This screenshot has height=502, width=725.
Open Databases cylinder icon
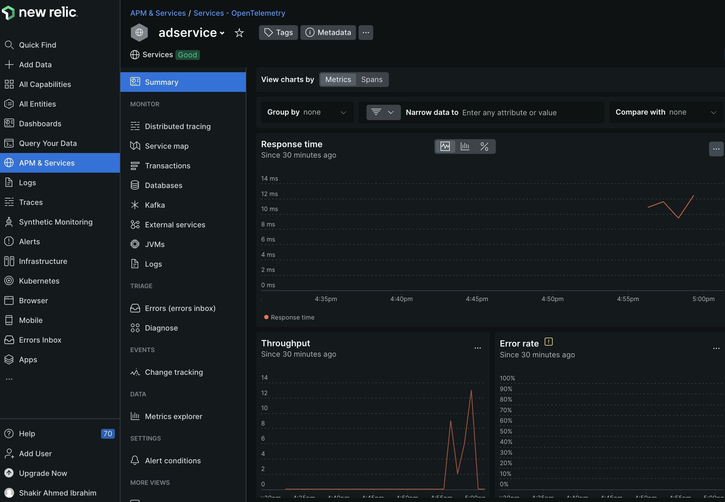coord(135,185)
